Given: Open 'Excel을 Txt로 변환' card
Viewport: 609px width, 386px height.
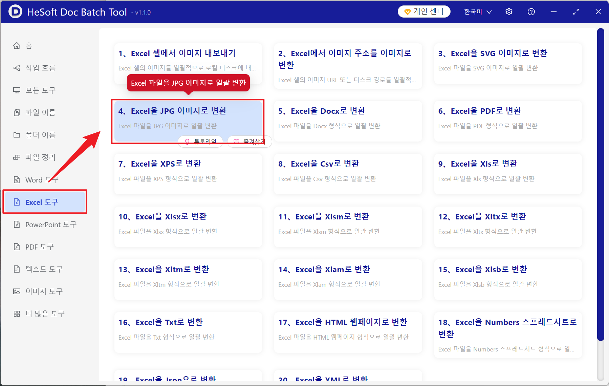Looking at the screenshot, I should pyautogui.click(x=188, y=333).
